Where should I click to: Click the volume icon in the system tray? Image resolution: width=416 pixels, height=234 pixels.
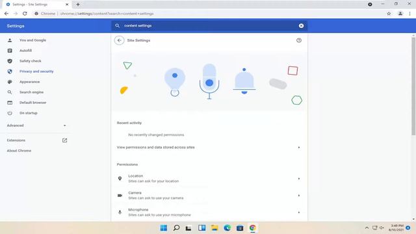(382, 227)
